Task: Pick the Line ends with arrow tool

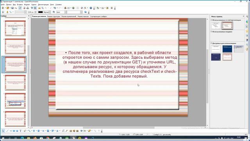Action: [x=11, y=131]
